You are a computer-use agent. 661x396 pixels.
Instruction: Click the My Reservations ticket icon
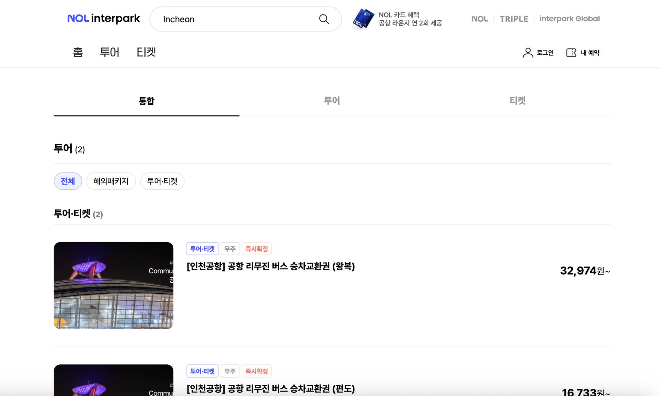tap(571, 53)
